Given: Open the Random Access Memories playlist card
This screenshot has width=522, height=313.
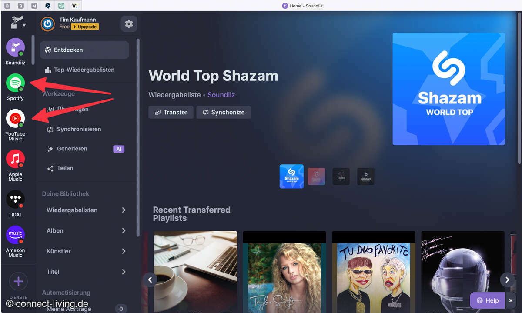Looking at the screenshot, I should point(463,272).
